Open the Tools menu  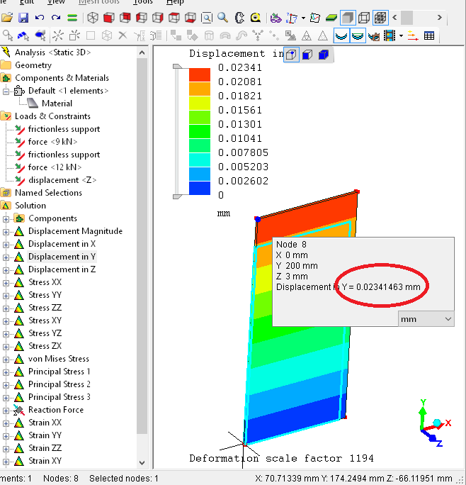click(x=142, y=2)
